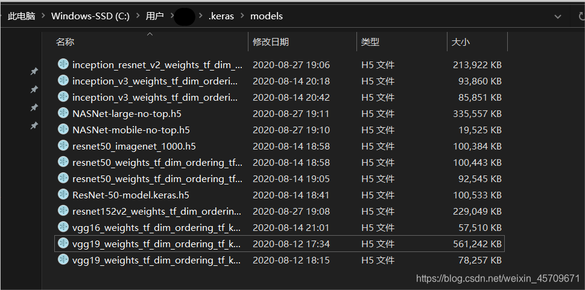Go to 此电脑 in the breadcrumb
Screen dimensions: 585x290
click(21, 16)
